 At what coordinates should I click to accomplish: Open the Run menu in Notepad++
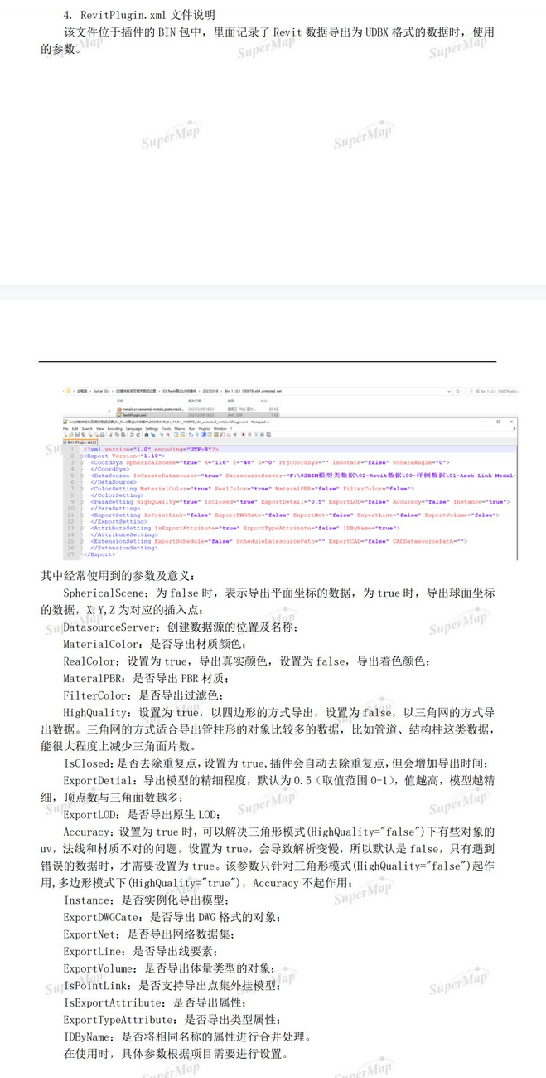click(x=191, y=428)
